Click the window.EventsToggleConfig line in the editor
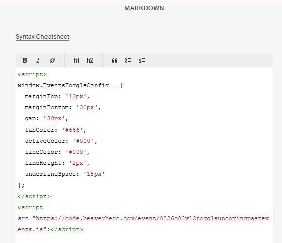Viewport: 282px width, 243px height. coord(70,85)
